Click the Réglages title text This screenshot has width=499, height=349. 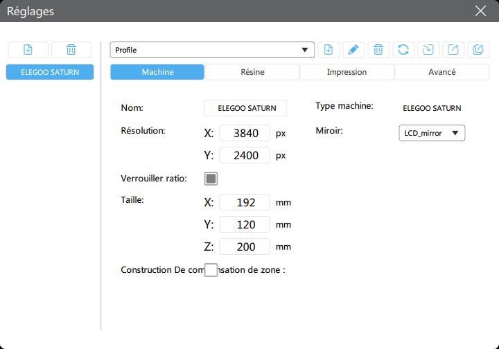[x=30, y=12]
